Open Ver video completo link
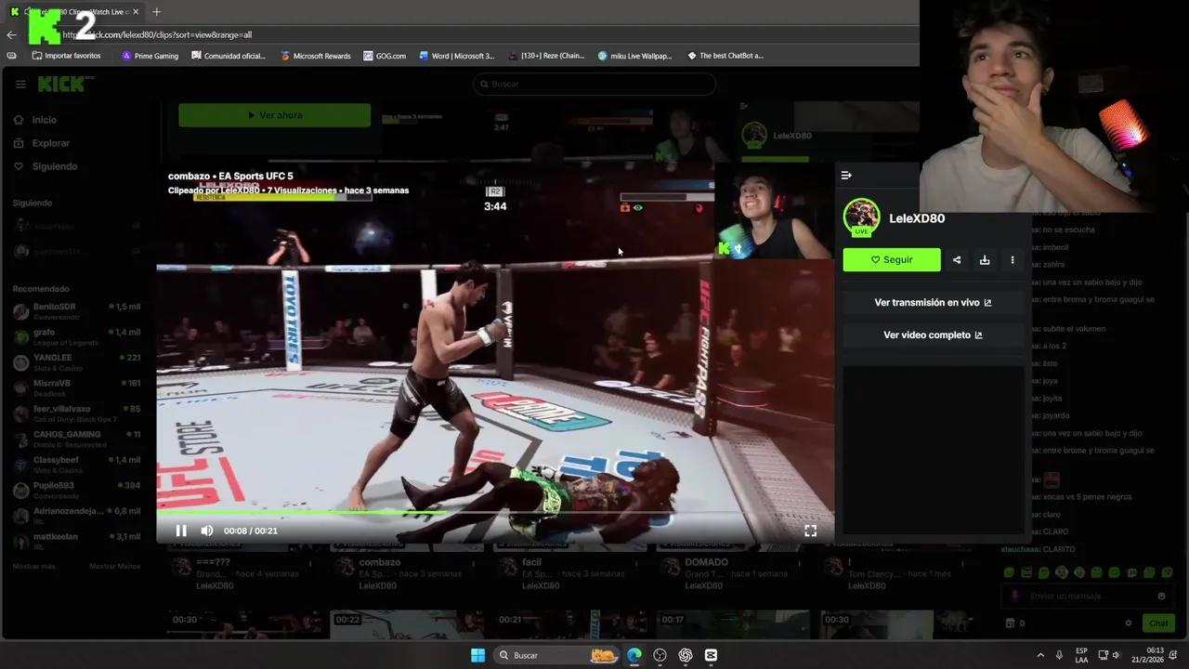Image resolution: width=1189 pixels, height=669 pixels. coord(933,335)
